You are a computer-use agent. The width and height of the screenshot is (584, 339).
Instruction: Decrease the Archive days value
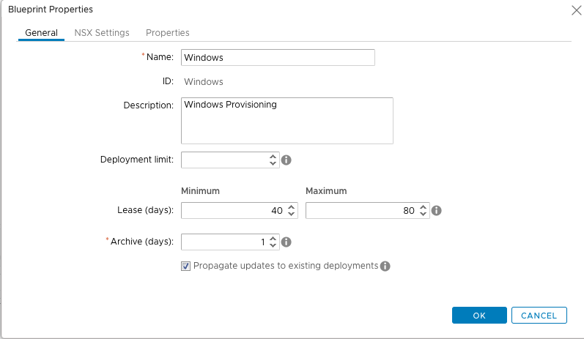click(x=273, y=245)
